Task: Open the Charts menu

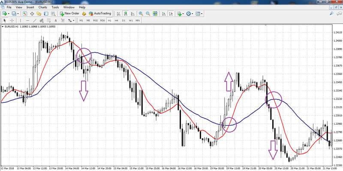Action: tap(42, 7)
